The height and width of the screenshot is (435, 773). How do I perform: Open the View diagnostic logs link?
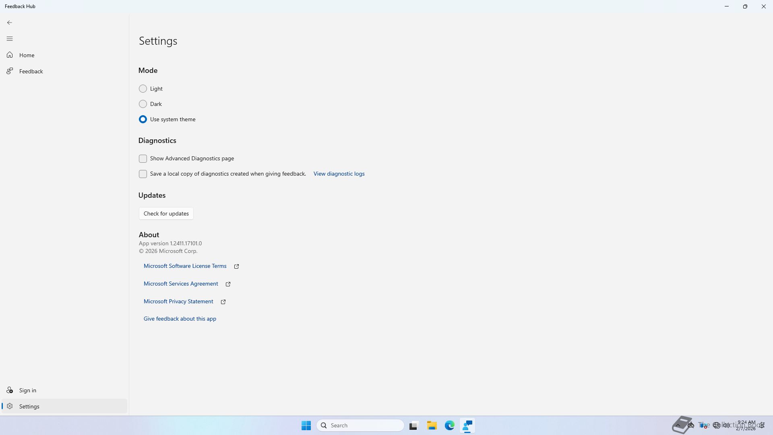pos(339,174)
